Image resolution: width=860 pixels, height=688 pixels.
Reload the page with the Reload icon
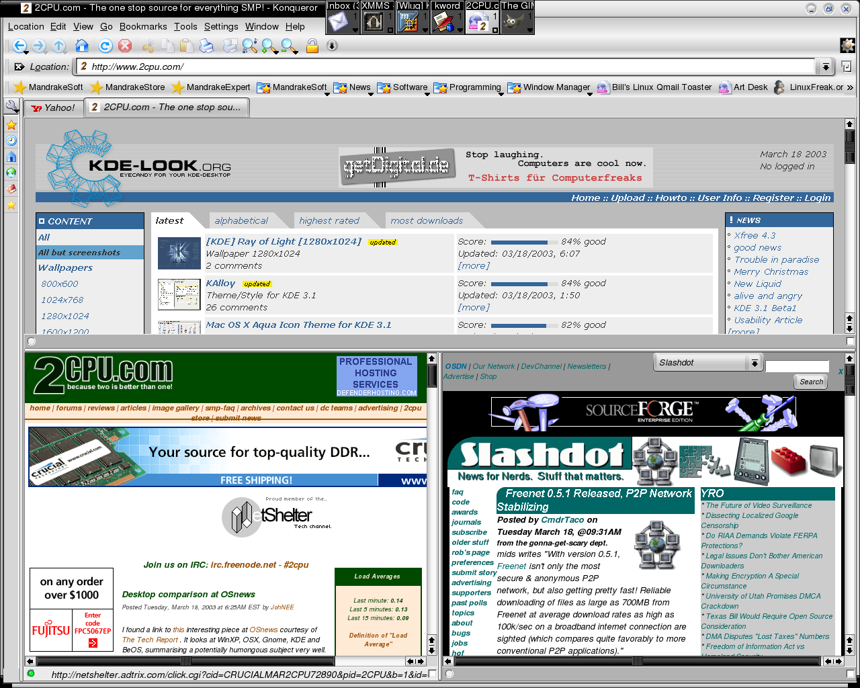coord(105,46)
